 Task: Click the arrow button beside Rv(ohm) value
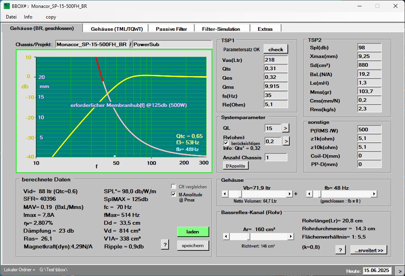coord(287,141)
